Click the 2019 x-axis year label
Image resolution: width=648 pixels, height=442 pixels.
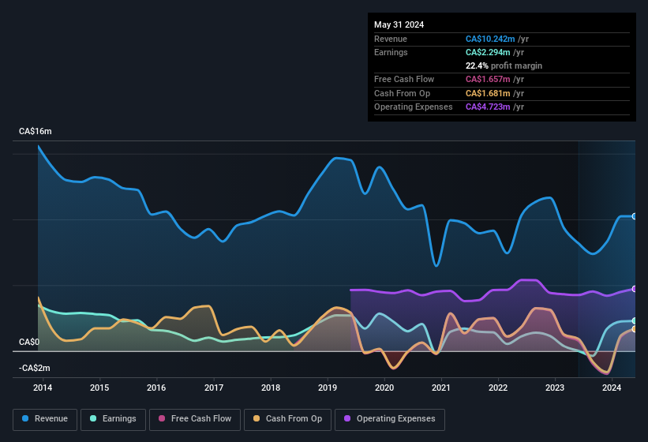click(x=328, y=388)
